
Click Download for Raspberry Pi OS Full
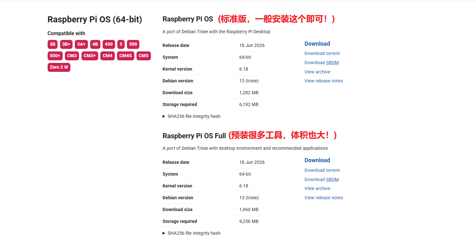(x=317, y=160)
